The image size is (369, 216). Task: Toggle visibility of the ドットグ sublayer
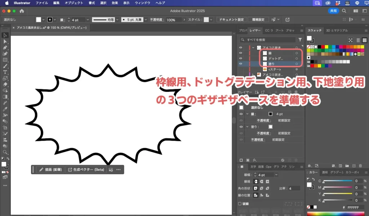click(x=240, y=58)
